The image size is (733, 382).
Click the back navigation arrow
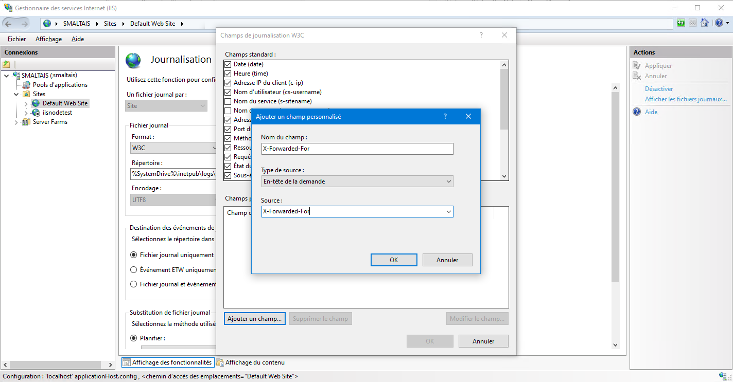pos(8,24)
